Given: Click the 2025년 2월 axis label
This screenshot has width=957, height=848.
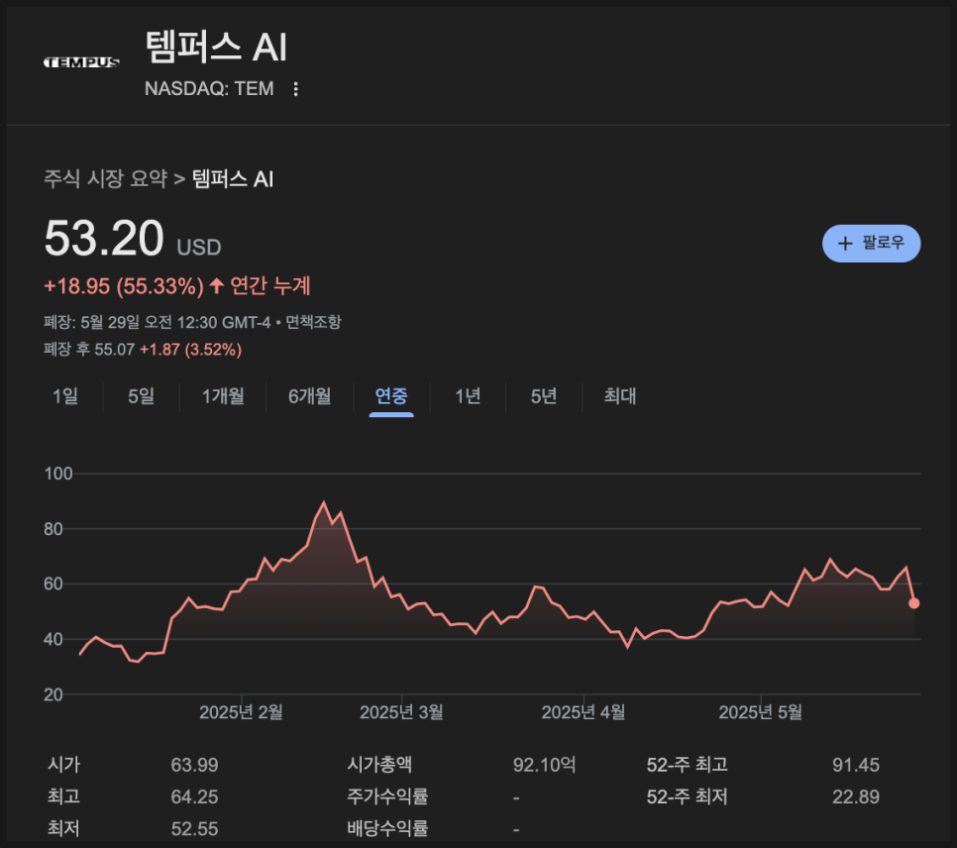Looking at the screenshot, I should tap(241, 712).
